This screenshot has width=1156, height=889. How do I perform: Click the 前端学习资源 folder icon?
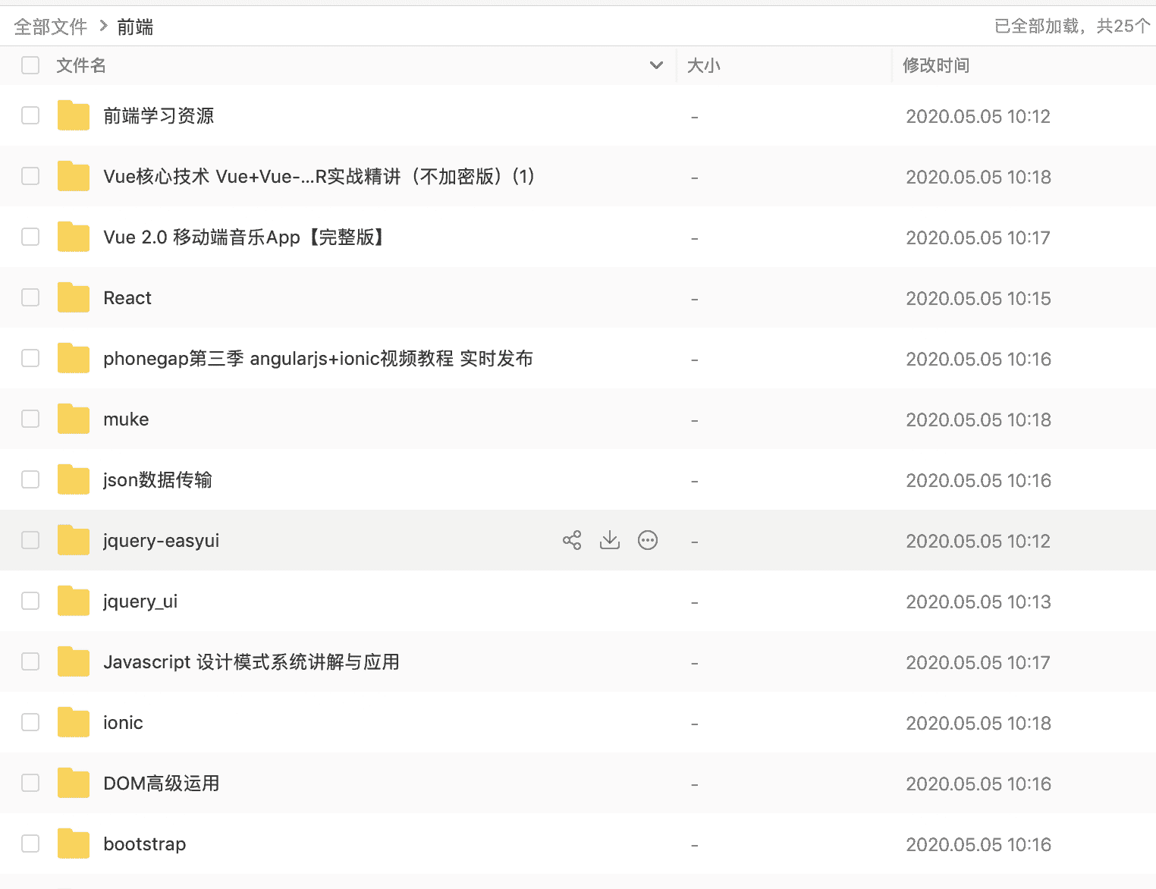[x=74, y=115]
